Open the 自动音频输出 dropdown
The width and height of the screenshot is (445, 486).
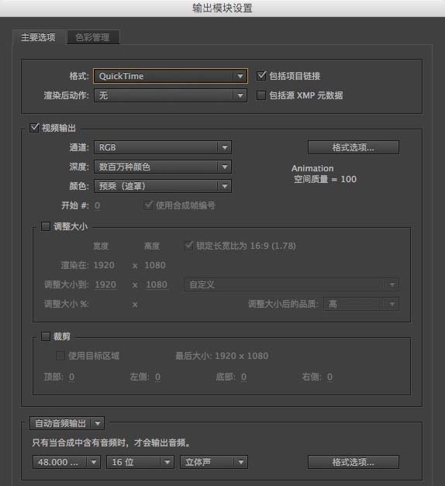(67, 423)
